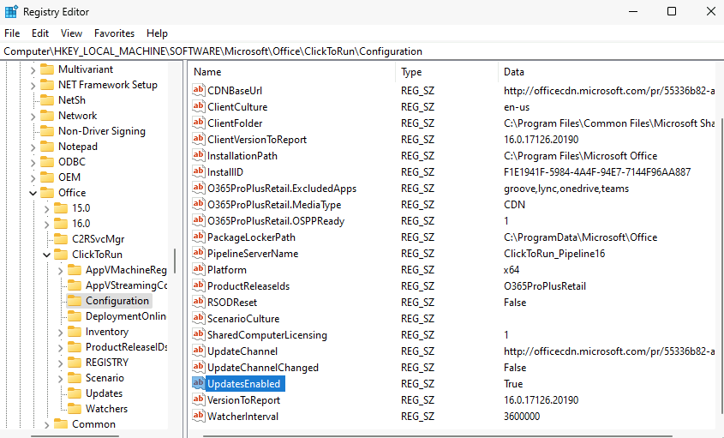Click the string icon beside ClientVersionToReport

pos(199,139)
